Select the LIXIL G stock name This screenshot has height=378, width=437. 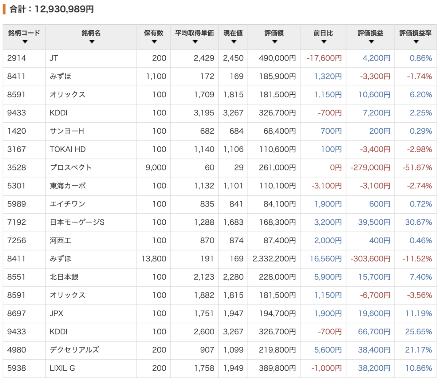(62, 368)
